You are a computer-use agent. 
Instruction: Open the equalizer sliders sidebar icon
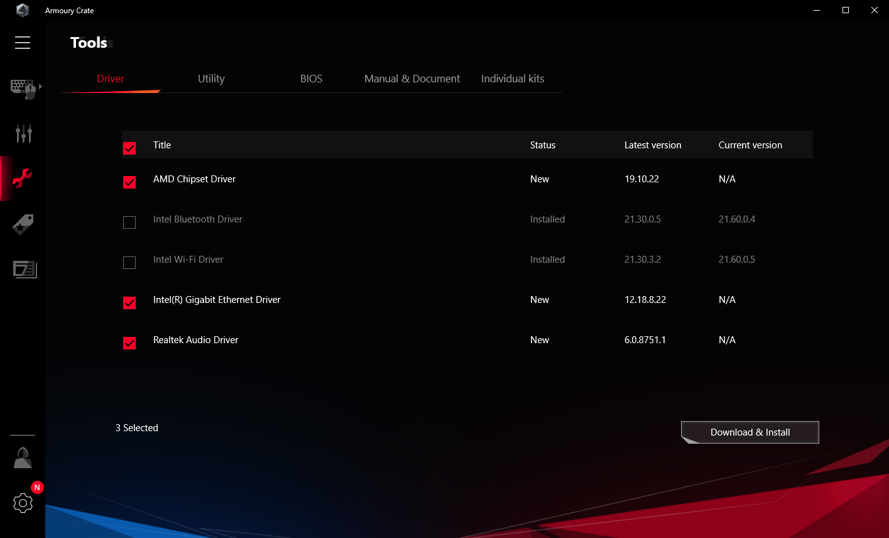pyautogui.click(x=23, y=133)
